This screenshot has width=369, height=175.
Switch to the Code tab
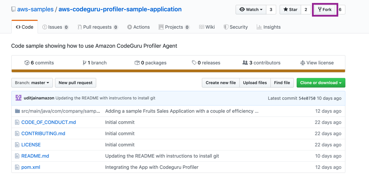coord(25,27)
